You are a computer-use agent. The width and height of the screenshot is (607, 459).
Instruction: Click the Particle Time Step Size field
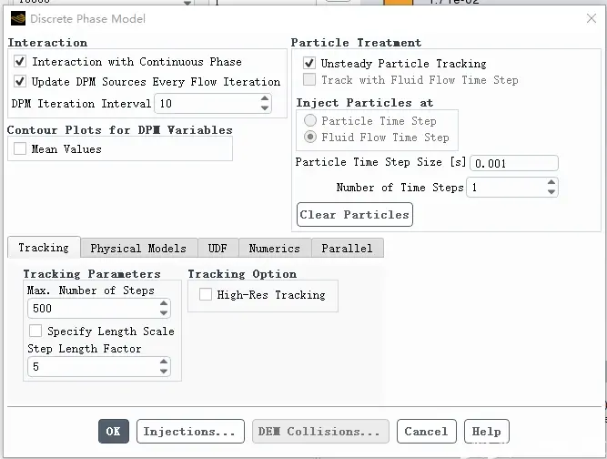coord(513,163)
